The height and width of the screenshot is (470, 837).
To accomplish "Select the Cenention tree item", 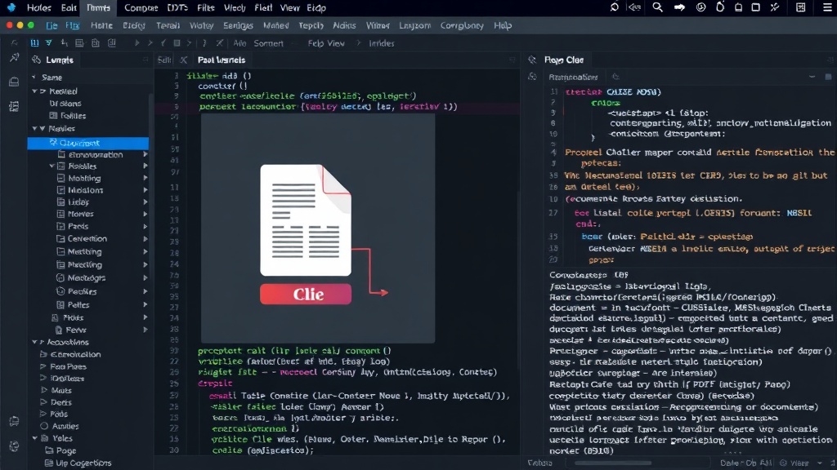I will [x=87, y=239].
